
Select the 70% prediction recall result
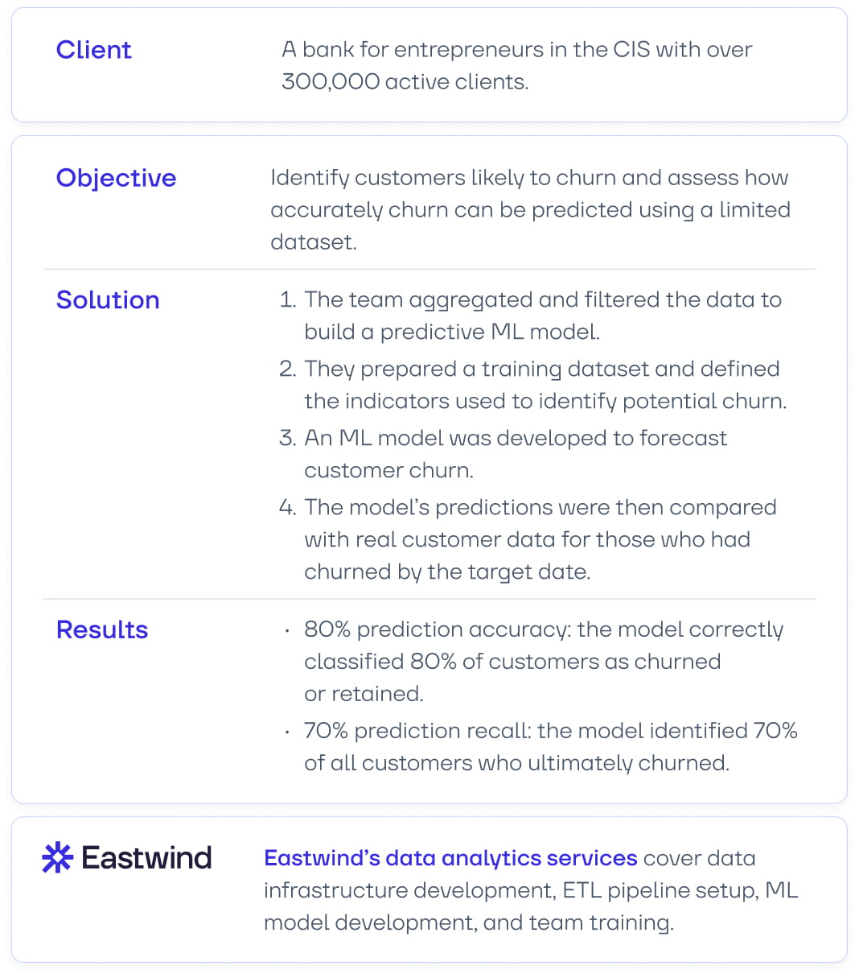click(x=550, y=746)
